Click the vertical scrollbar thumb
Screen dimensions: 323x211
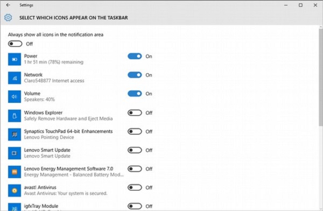(321, 78)
